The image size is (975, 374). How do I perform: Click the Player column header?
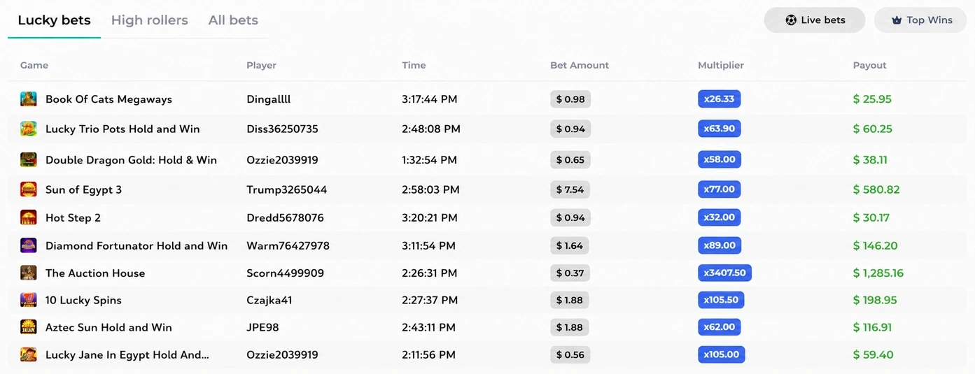(261, 65)
